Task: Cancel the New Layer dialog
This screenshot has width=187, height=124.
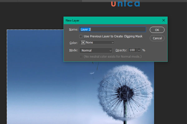Action: click(157, 38)
